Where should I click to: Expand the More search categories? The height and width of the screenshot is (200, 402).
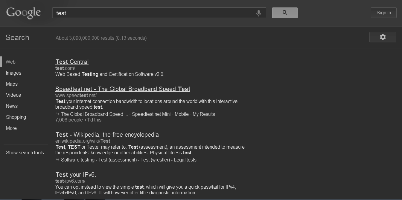click(x=11, y=128)
